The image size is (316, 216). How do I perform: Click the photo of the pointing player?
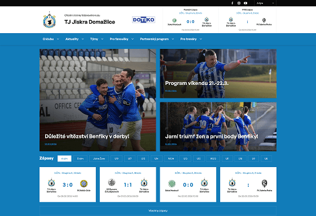click(218, 74)
